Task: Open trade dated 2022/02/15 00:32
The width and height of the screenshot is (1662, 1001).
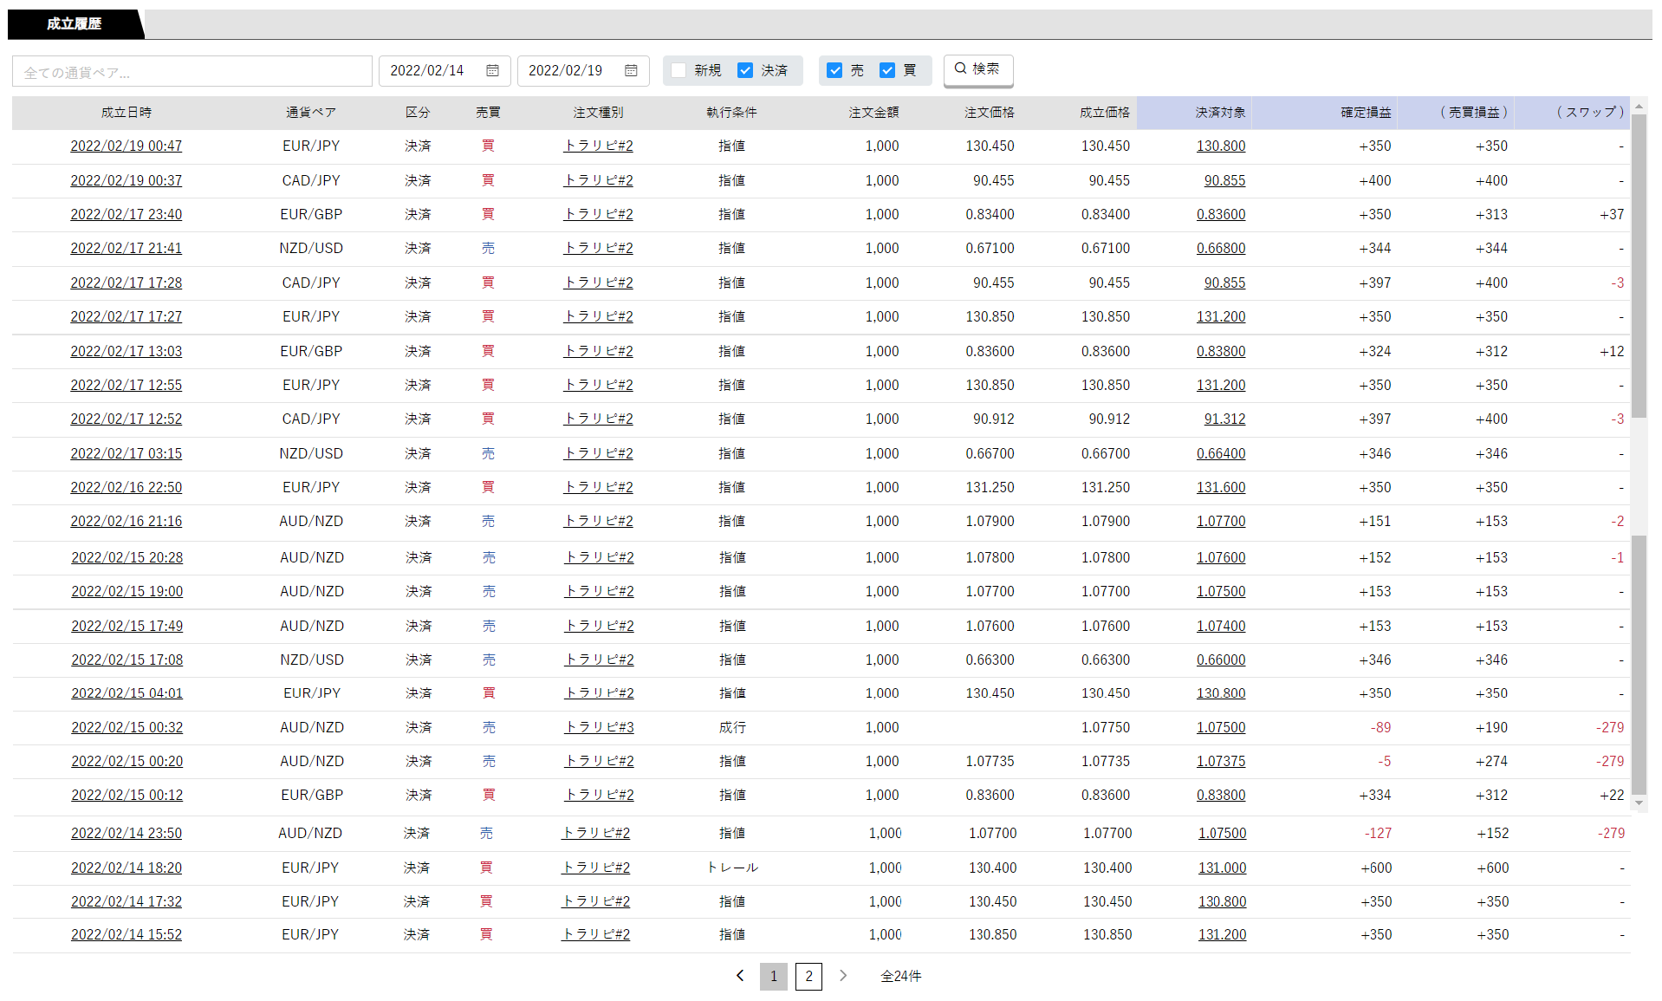Action: [127, 727]
